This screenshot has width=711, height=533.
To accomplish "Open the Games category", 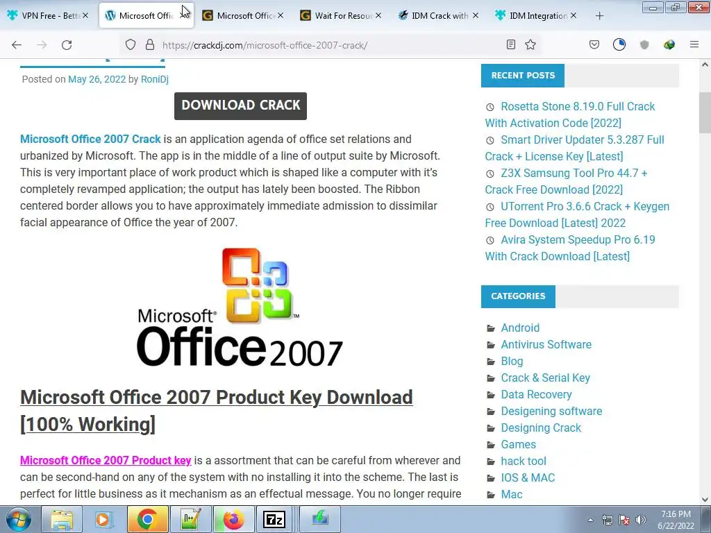I will [x=518, y=444].
